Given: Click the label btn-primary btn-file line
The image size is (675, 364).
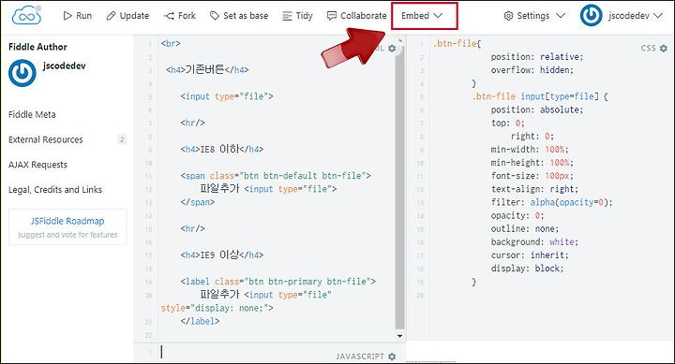Looking at the screenshot, I should [278, 282].
